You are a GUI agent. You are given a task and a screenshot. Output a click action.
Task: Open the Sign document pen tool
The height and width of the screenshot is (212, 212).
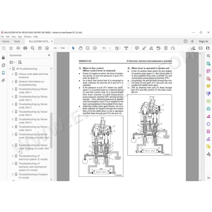point(151,48)
